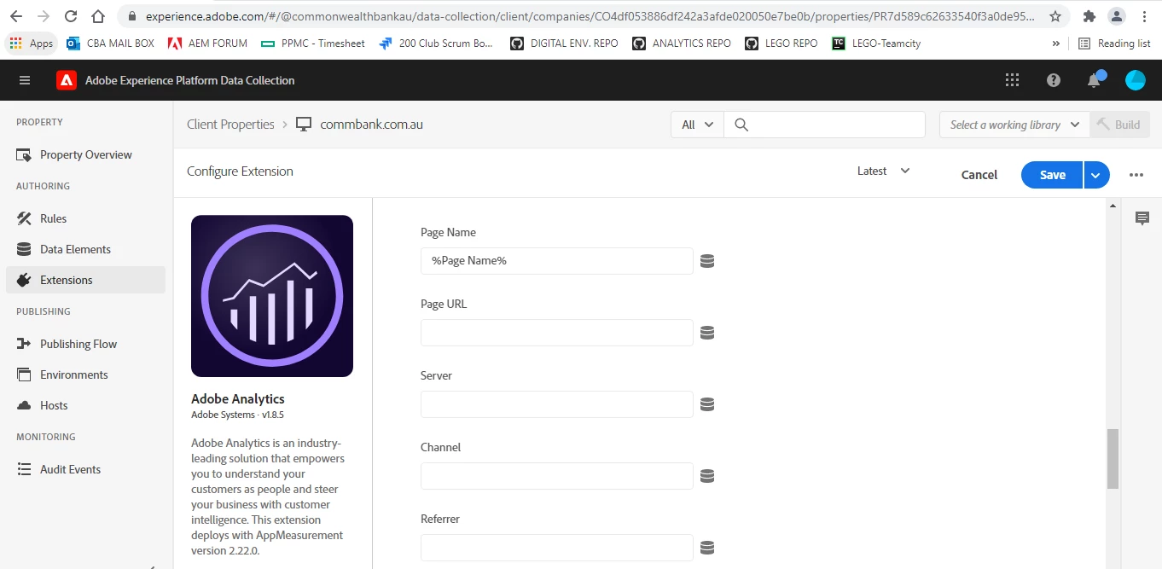Open the LEGO REPO bookmark
This screenshot has width=1162, height=569.
(x=781, y=44)
